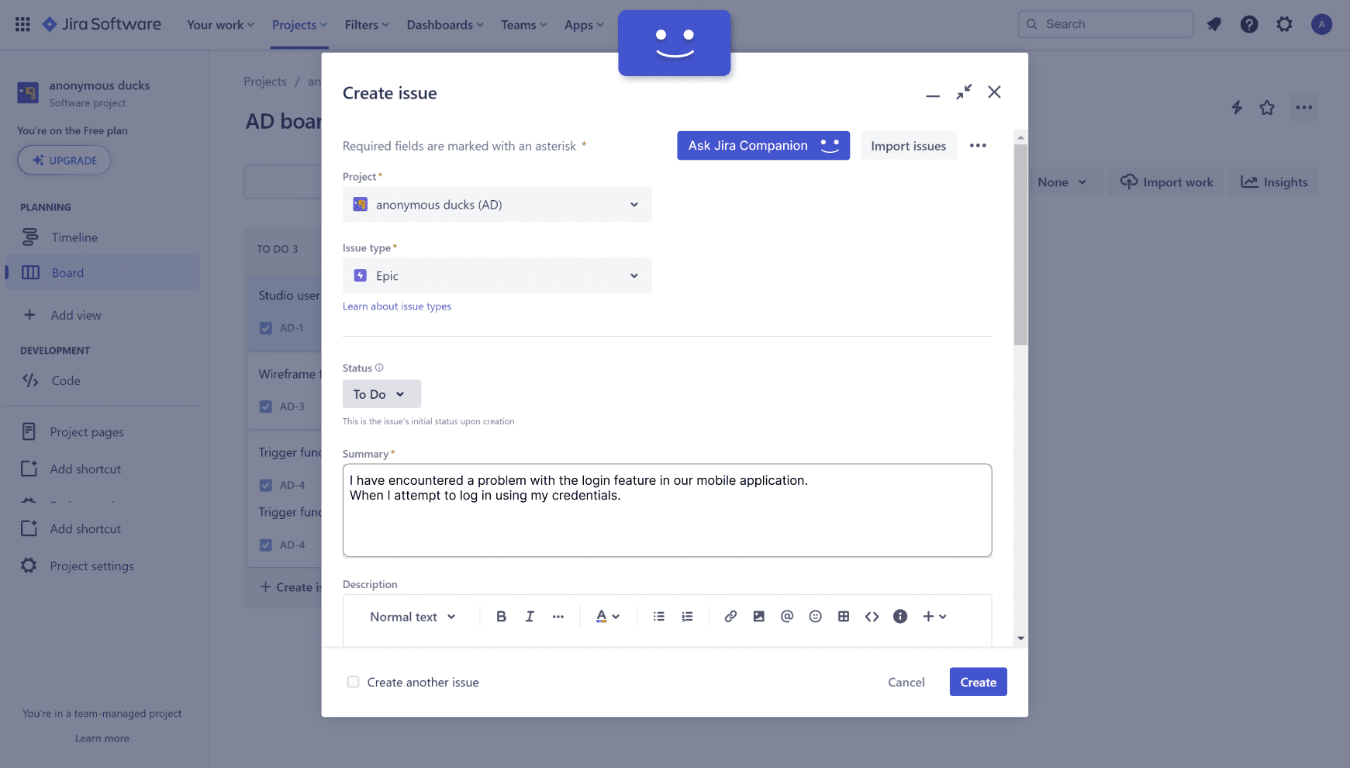Open more formatting options after italic

point(558,617)
